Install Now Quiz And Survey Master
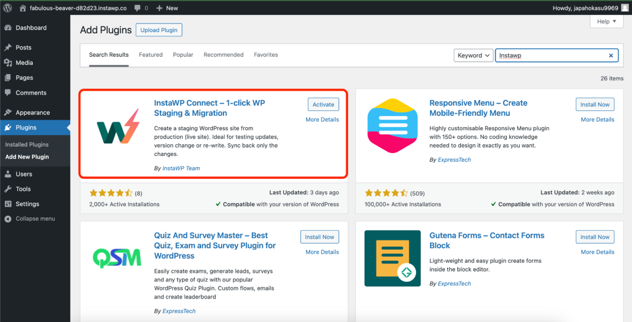This screenshot has height=322, width=632. (320, 237)
